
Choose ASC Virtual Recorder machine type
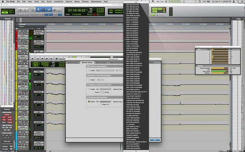137,92
